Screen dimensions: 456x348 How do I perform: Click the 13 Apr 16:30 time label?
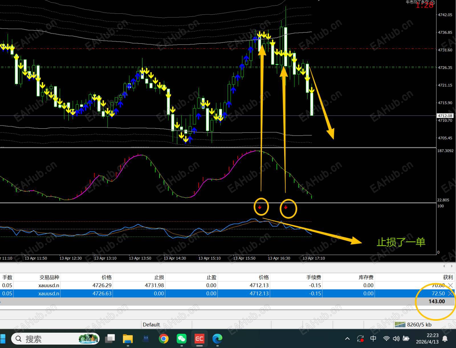click(279, 258)
